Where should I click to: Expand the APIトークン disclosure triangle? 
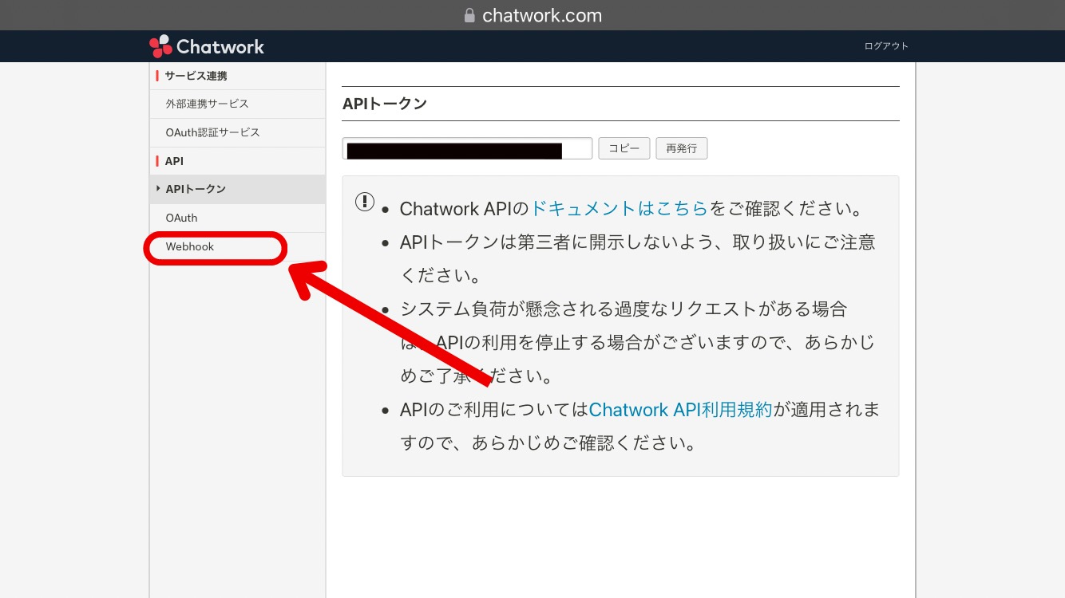tap(158, 190)
